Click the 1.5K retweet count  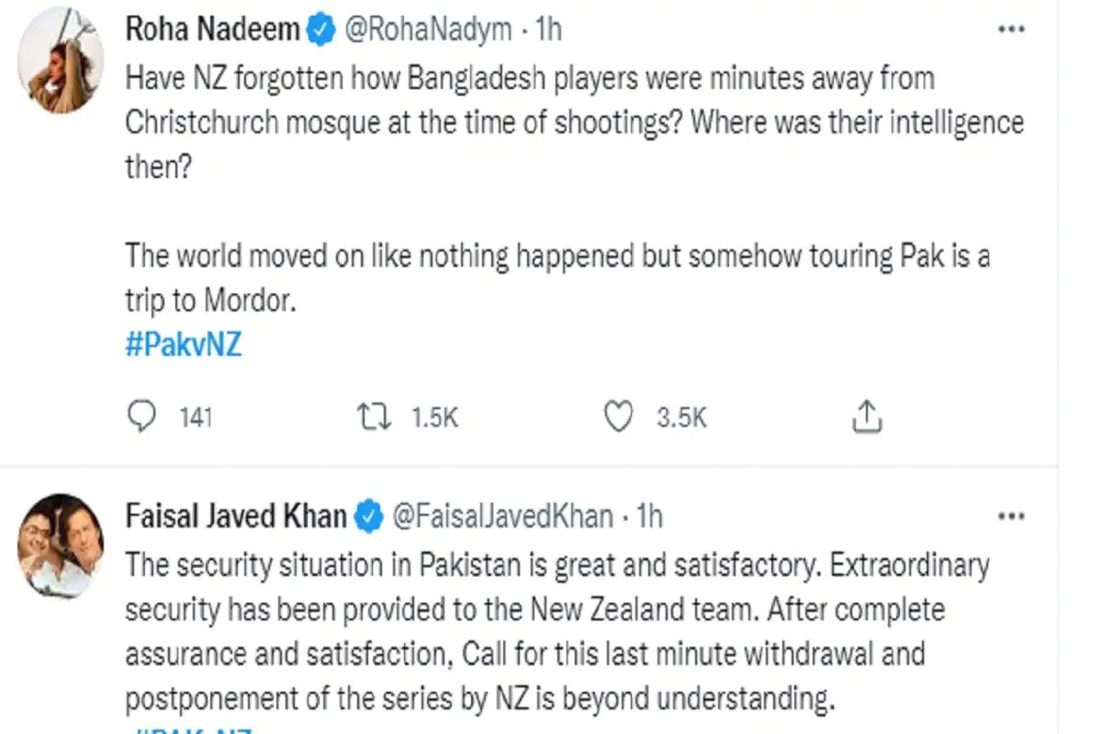434,418
